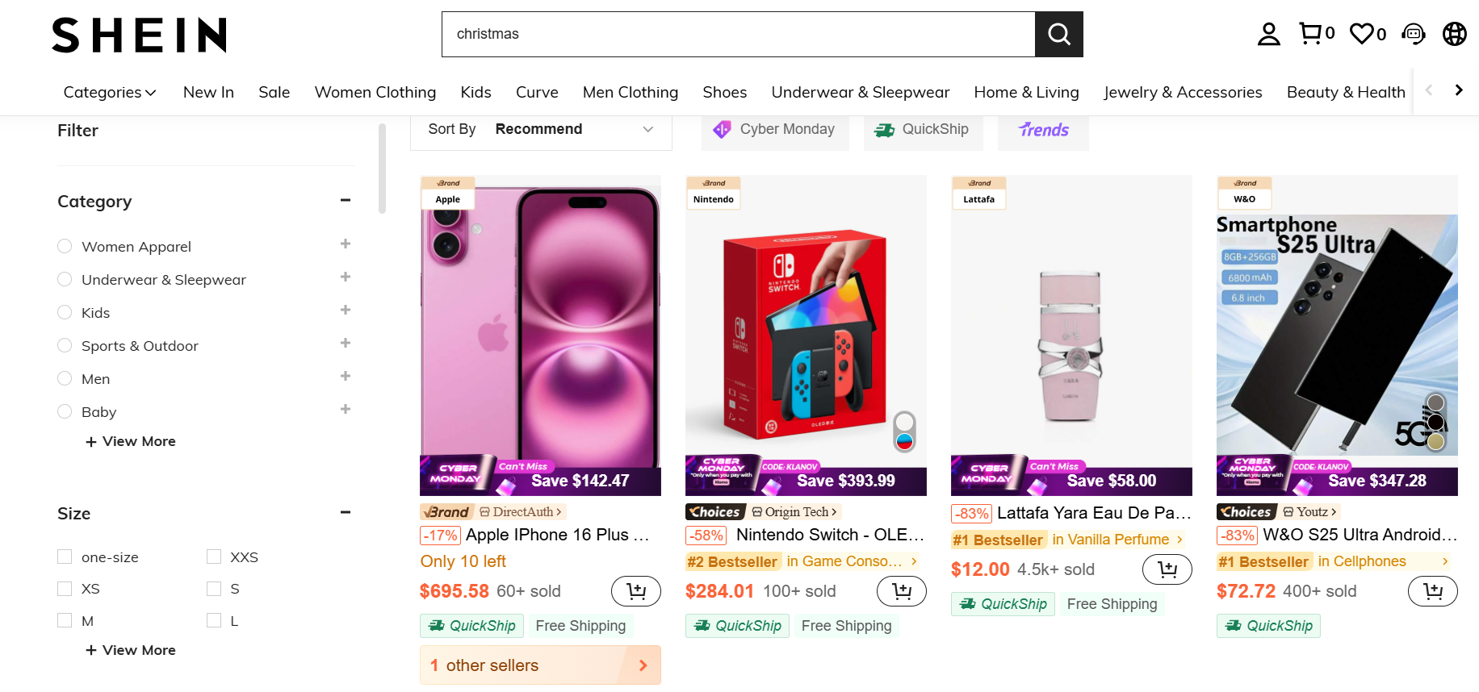Open the Women Clothing menu
Screen dimensions: 1479x692
click(x=375, y=92)
